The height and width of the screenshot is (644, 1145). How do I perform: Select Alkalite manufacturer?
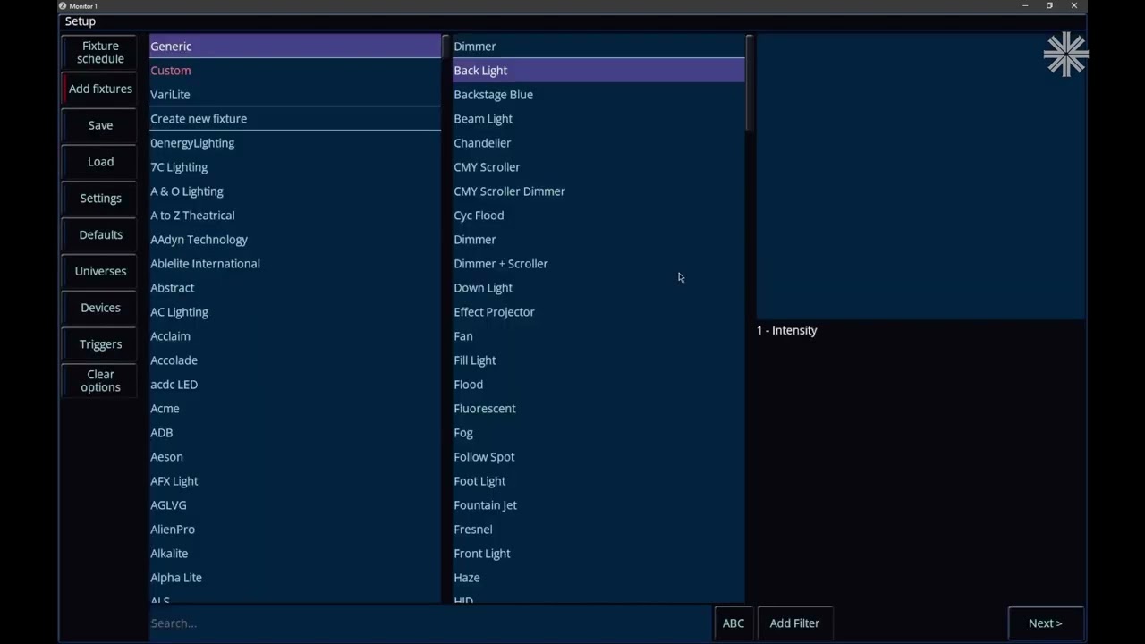point(295,554)
